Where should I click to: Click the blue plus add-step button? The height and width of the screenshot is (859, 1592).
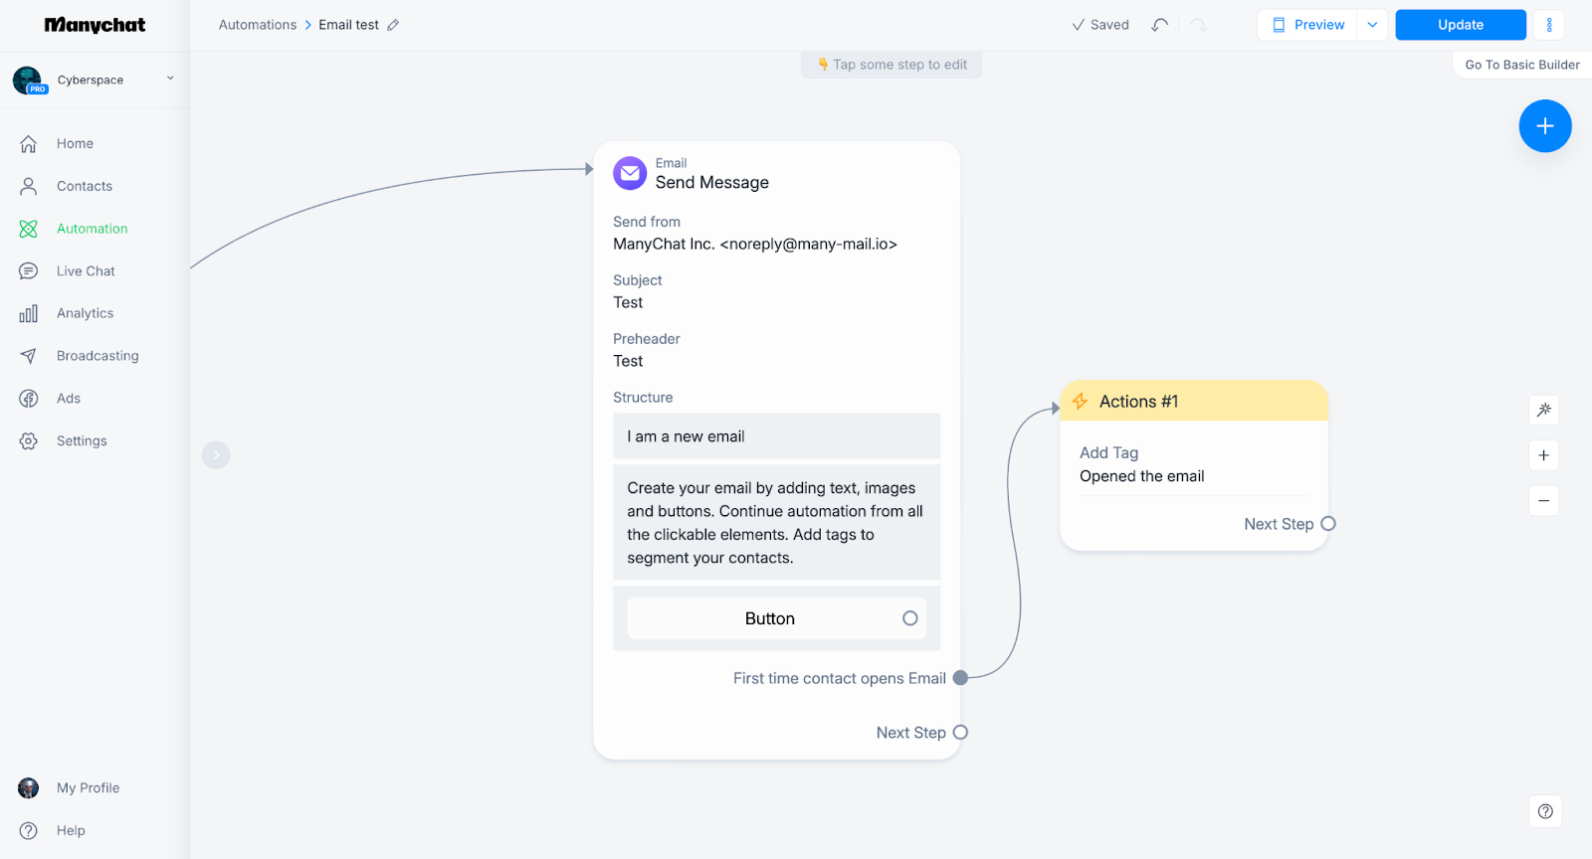pyautogui.click(x=1544, y=126)
